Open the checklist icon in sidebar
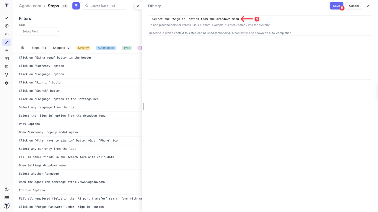The height and width of the screenshot is (212, 378). click(x=6, y=34)
